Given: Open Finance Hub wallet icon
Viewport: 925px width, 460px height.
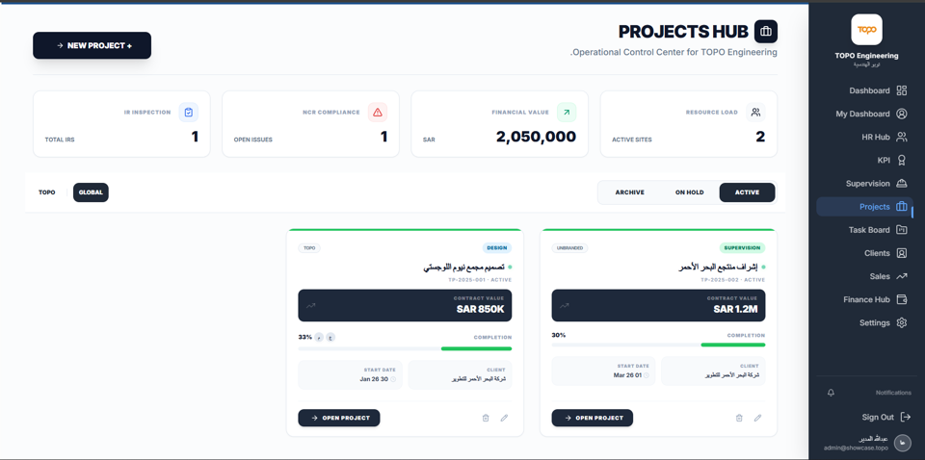Looking at the screenshot, I should tap(901, 299).
